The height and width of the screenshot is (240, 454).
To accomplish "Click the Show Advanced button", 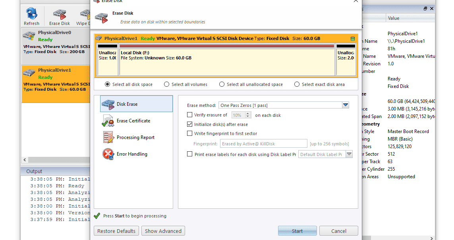I will coord(163,231).
